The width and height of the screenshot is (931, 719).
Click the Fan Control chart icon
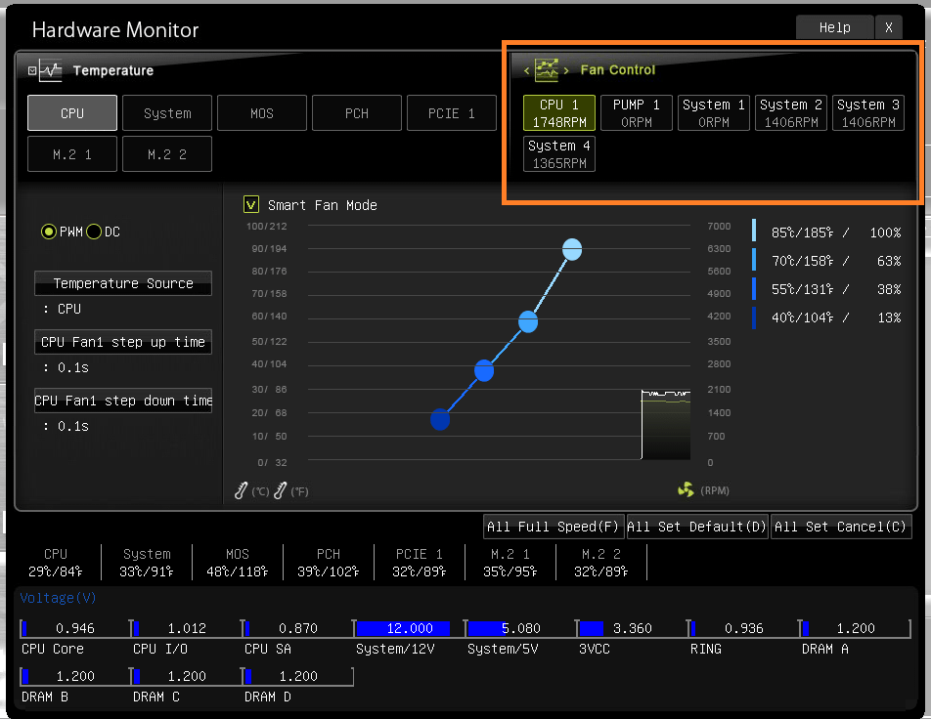(x=547, y=70)
